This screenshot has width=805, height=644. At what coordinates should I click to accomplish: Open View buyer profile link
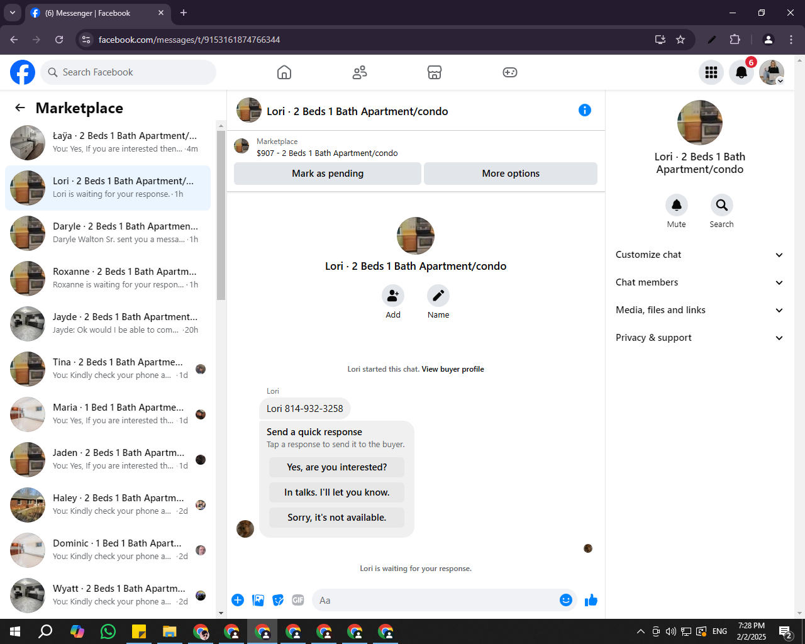point(453,369)
